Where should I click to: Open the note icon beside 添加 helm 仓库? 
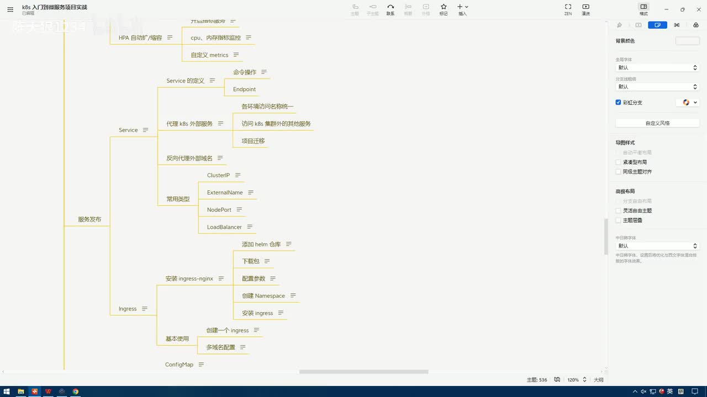tap(288, 244)
